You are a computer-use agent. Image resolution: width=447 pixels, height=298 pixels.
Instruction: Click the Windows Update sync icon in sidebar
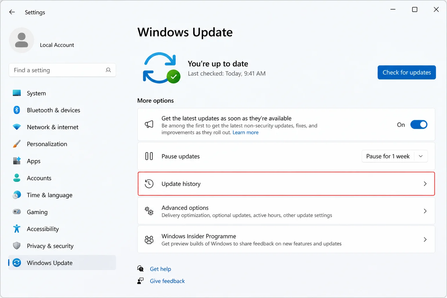[17, 263]
